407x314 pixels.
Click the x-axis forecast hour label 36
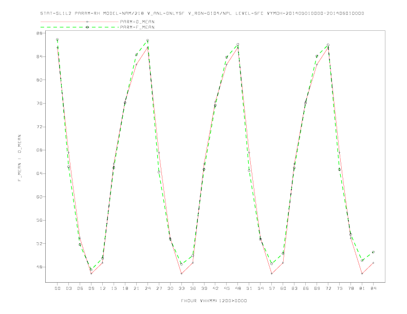point(193,288)
